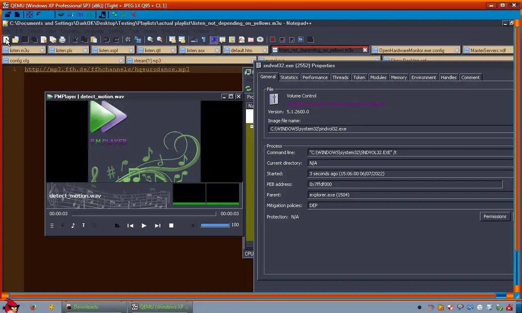This screenshot has height=313, width=522.
Task: Open Handles tab in Properties
Action: pos(449,77)
